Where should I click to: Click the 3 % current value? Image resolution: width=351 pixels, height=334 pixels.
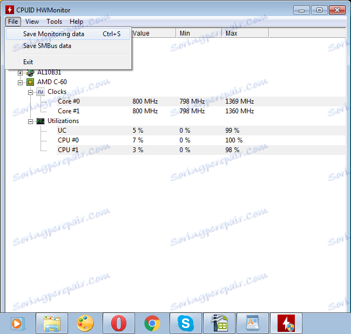(138, 150)
